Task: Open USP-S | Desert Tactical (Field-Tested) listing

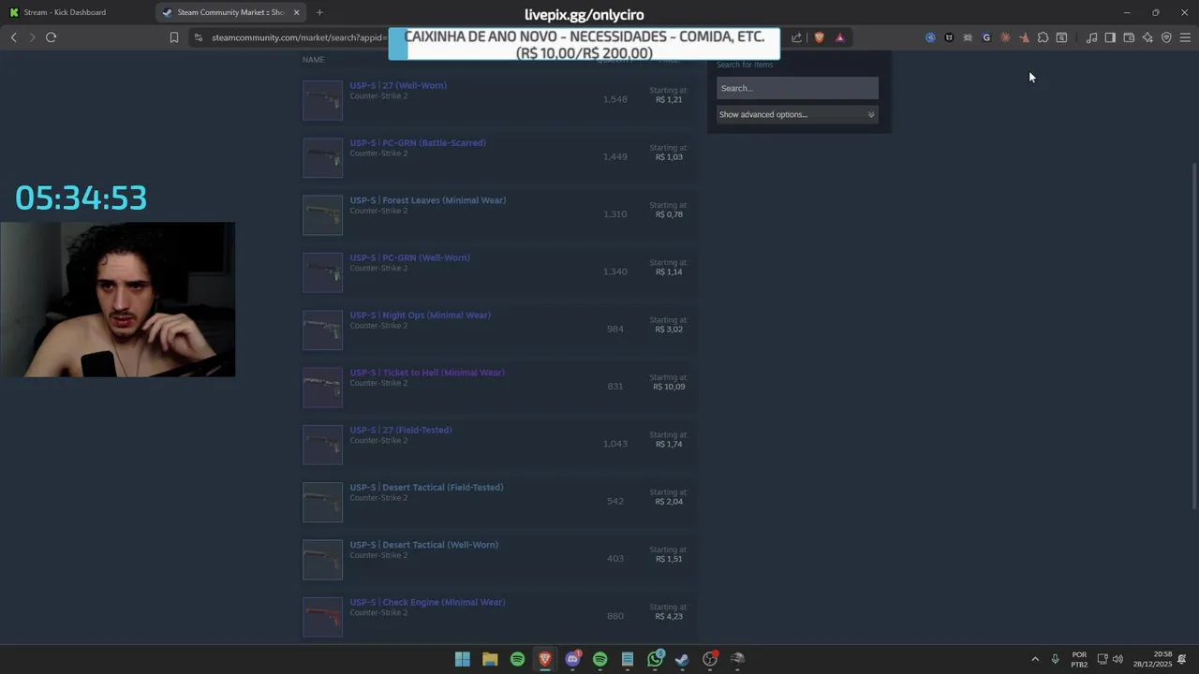Action: [426, 488]
